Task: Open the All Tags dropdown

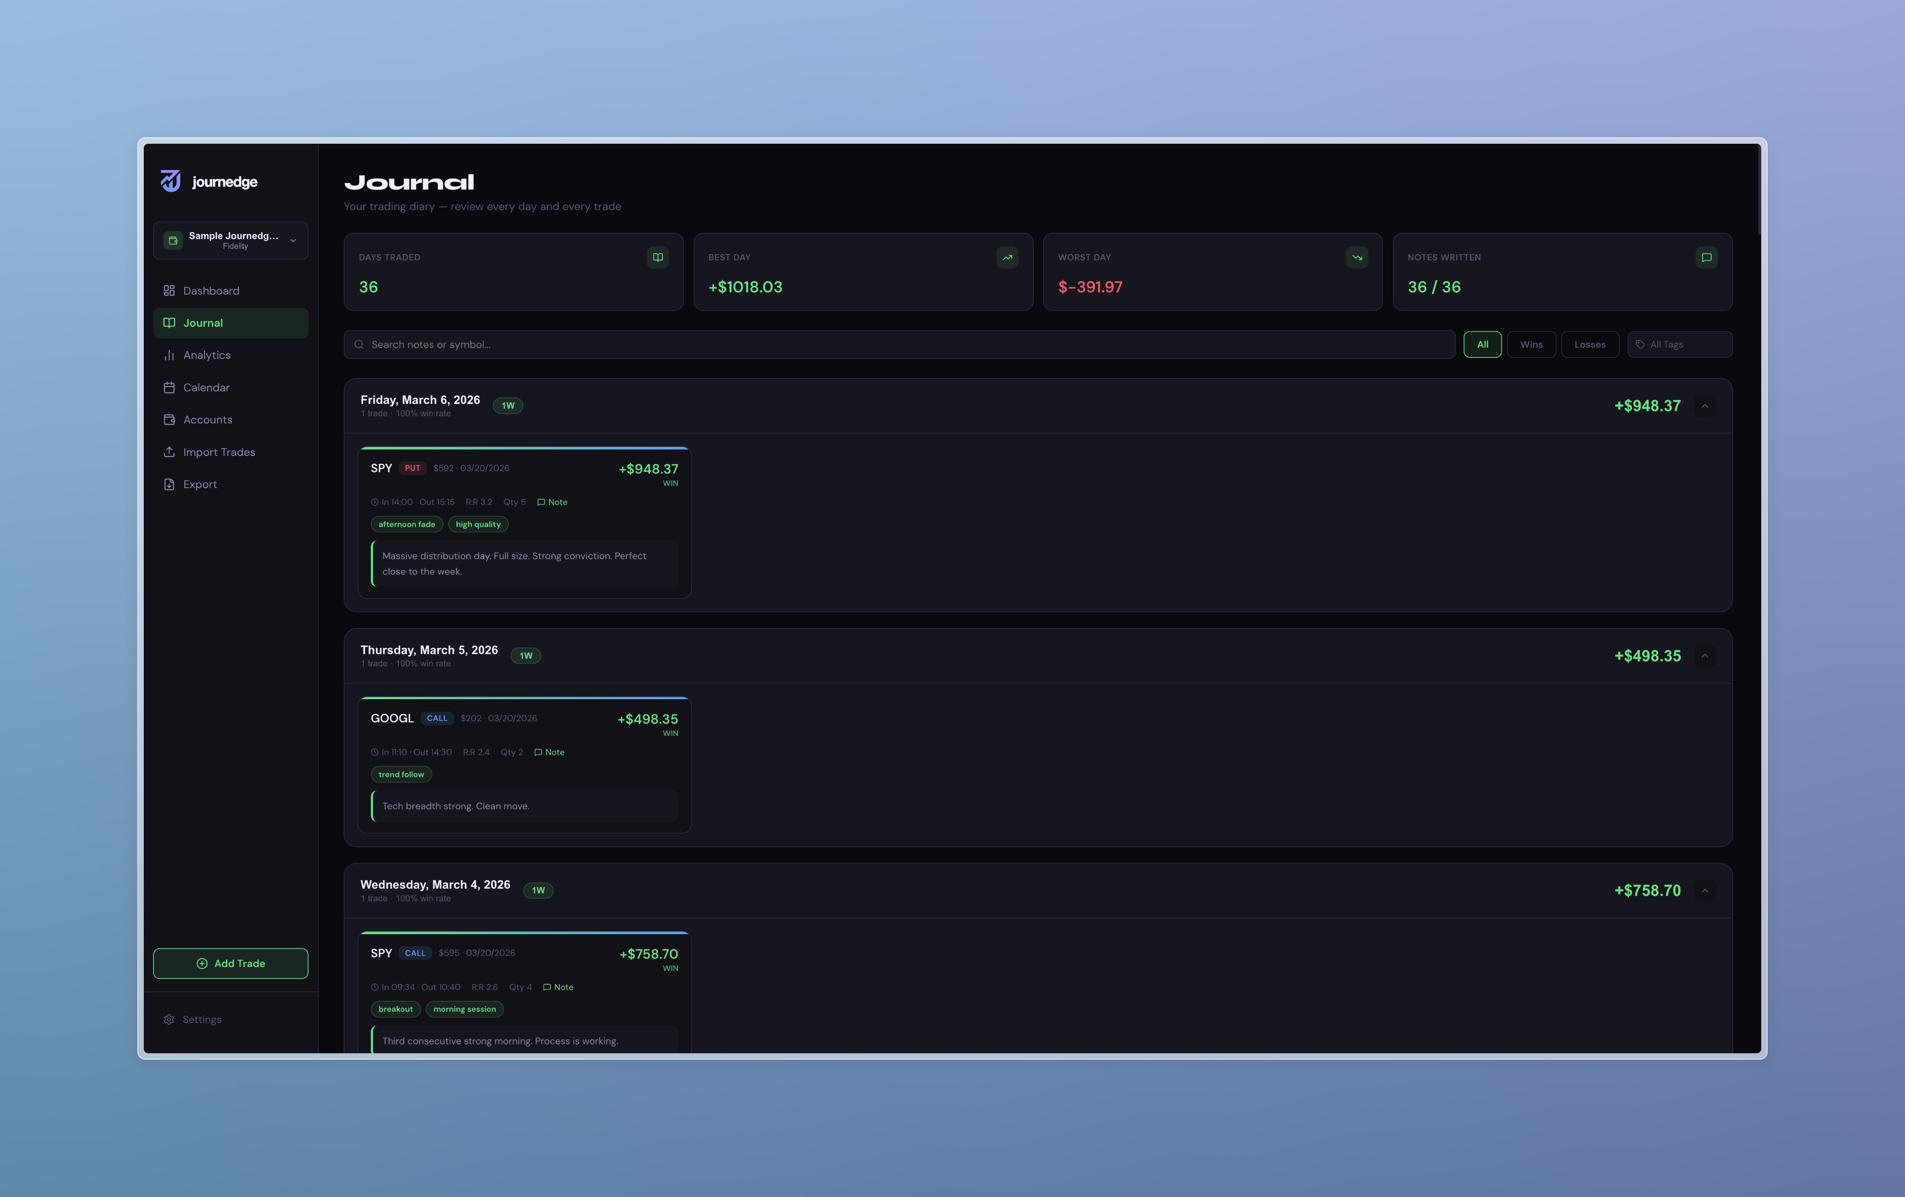Action: [x=1680, y=345]
